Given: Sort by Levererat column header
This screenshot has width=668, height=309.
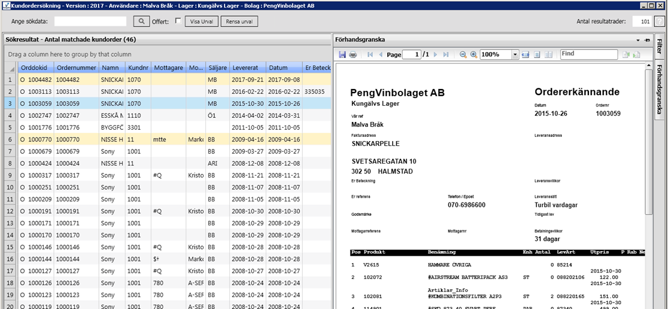Looking at the screenshot, I should click(248, 68).
